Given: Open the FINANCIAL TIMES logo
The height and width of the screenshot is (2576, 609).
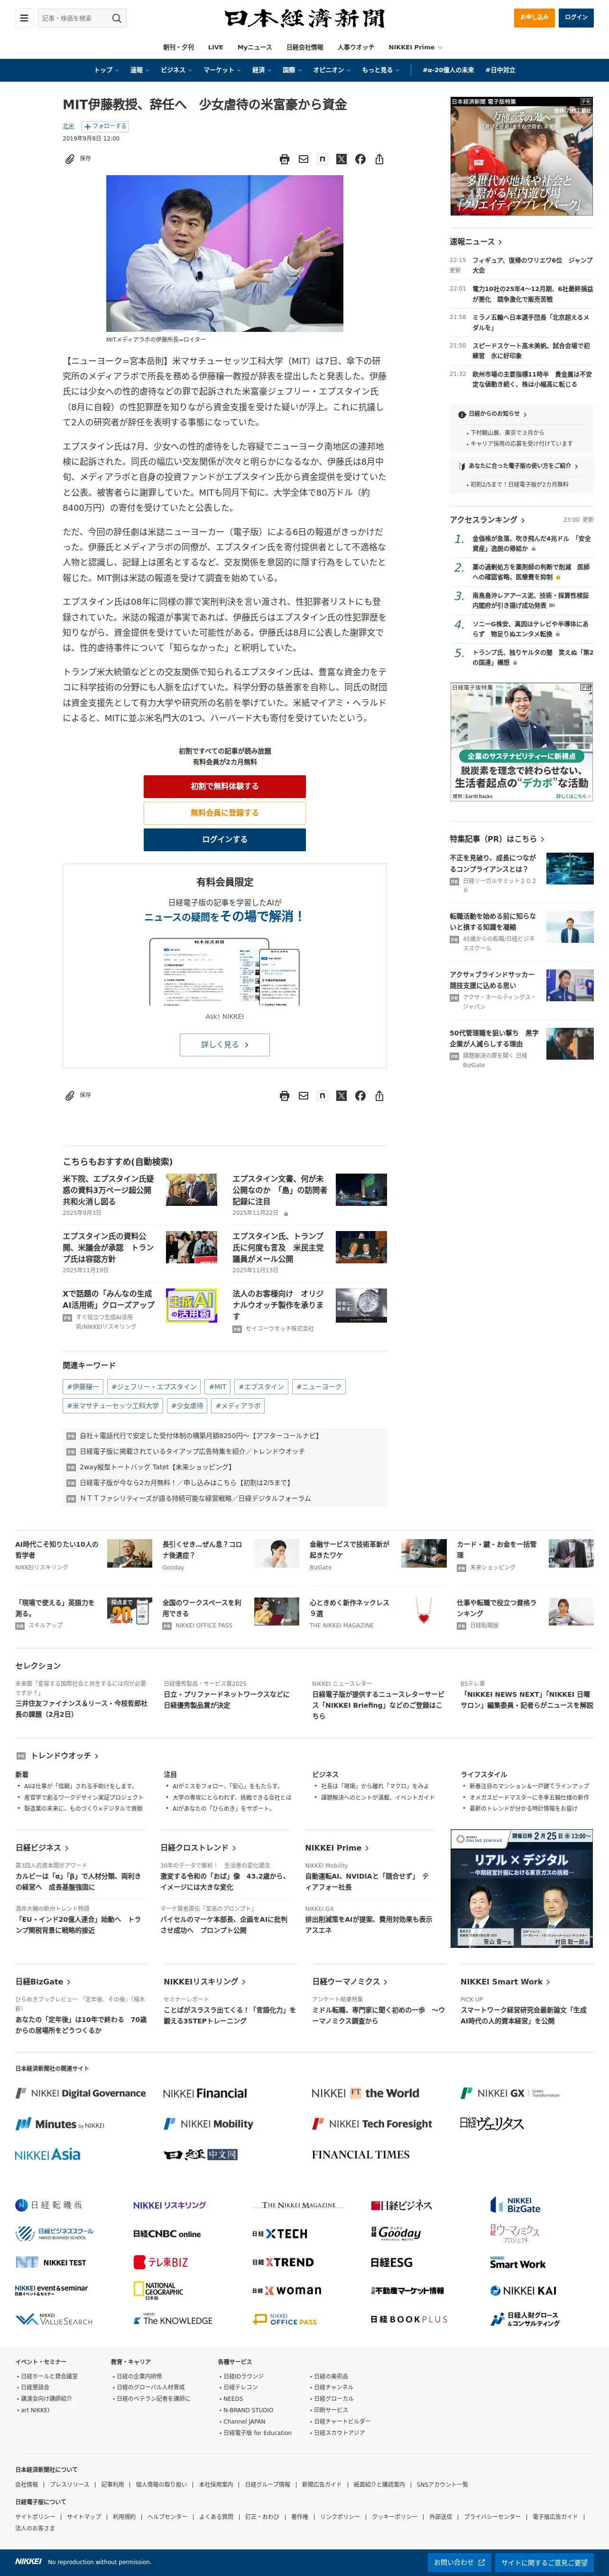Looking at the screenshot, I should point(360,2154).
